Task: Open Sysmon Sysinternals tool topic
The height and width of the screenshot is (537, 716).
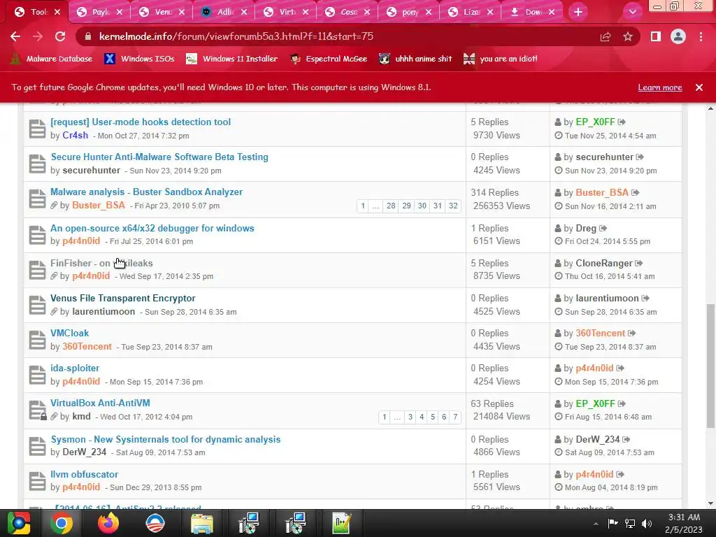Action: pos(165,439)
